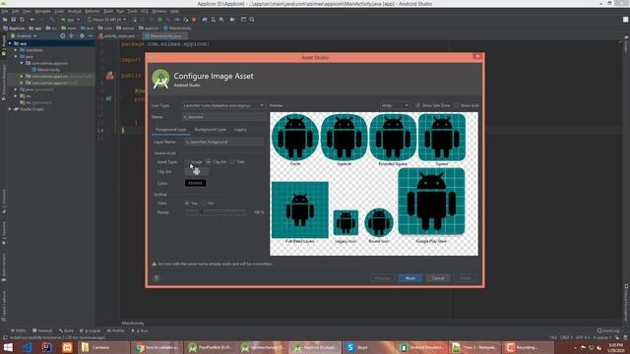Select the Clip Art asset type radio

209,161
